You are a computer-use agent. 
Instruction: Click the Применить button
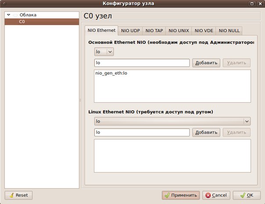point(181,195)
